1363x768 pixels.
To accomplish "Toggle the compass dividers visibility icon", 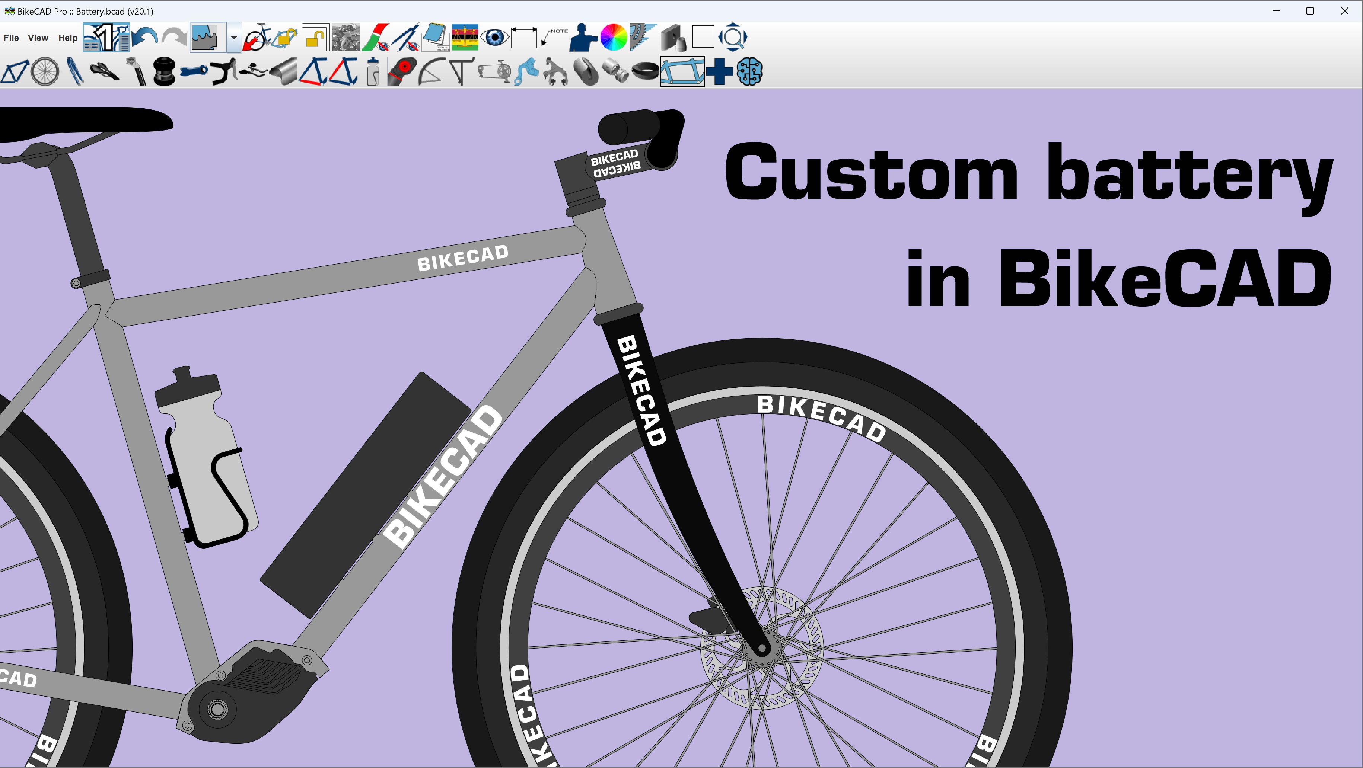I will pos(406,38).
